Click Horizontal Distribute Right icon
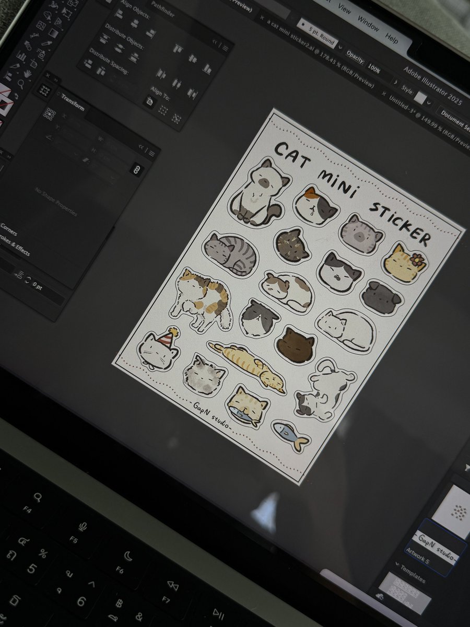470x627 pixels. (192, 93)
